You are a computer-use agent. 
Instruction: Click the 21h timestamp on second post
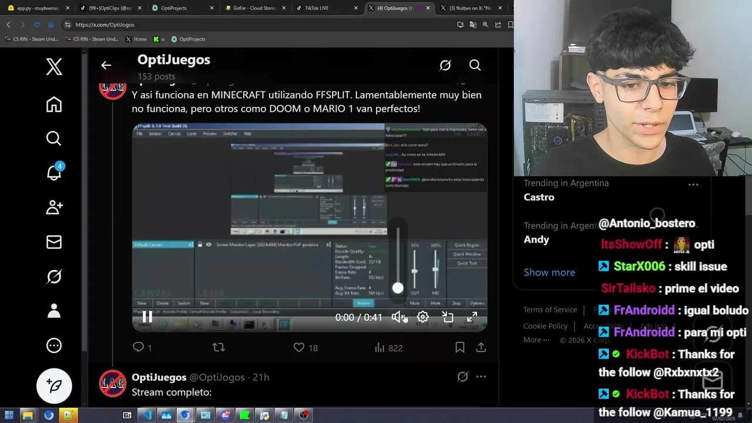click(261, 377)
